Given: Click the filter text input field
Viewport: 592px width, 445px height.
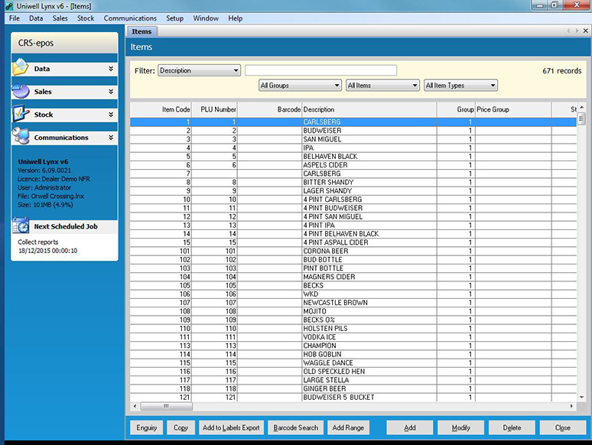Looking at the screenshot, I should [320, 70].
